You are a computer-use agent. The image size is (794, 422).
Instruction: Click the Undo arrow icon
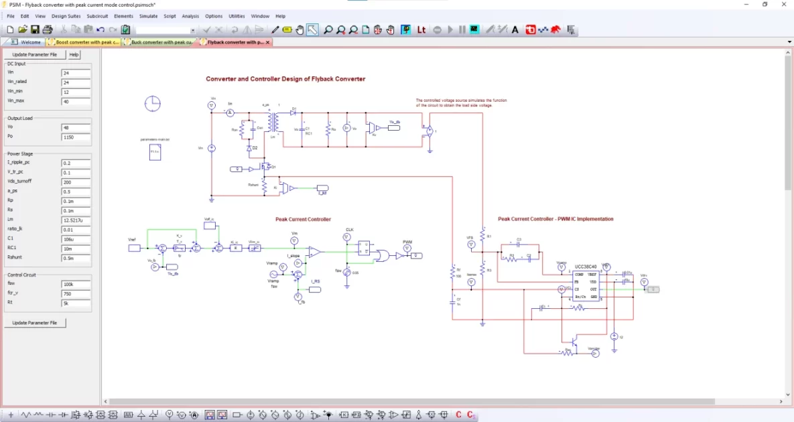(x=101, y=29)
